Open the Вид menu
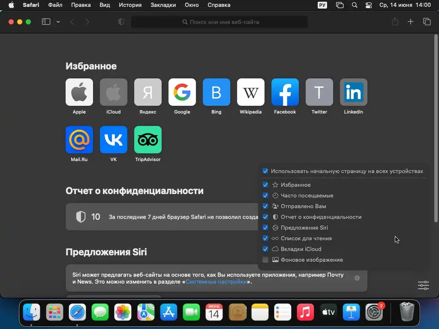The image size is (439, 329). tap(105, 5)
